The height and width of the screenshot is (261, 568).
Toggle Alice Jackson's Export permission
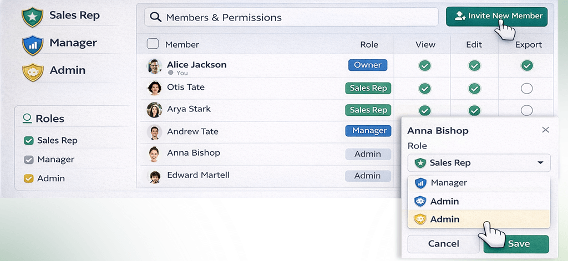tap(527, 65)
